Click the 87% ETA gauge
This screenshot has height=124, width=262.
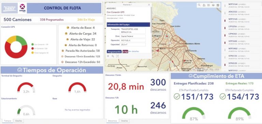click(x=194, y=114)
